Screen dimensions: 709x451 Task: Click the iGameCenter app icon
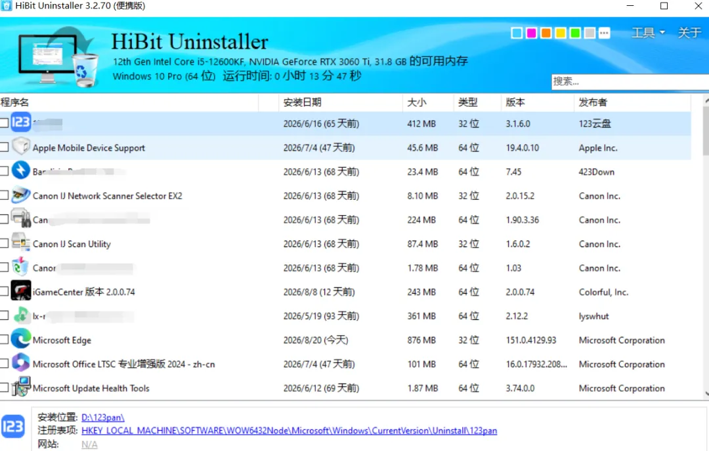(x=21, y=290)
